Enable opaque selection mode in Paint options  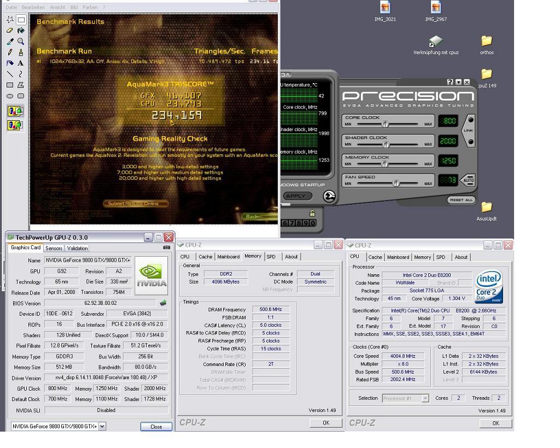point(15,111)
